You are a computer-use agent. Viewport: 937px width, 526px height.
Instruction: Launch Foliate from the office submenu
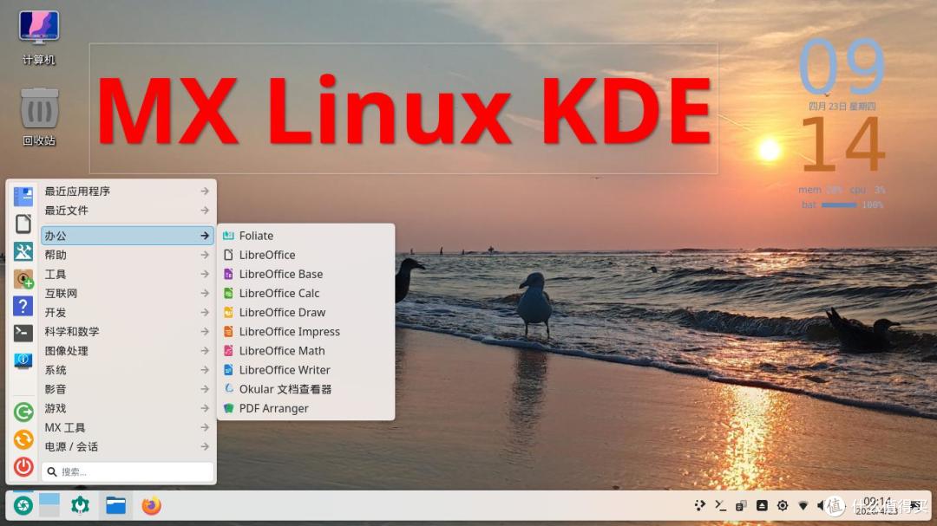coord(306,236)
